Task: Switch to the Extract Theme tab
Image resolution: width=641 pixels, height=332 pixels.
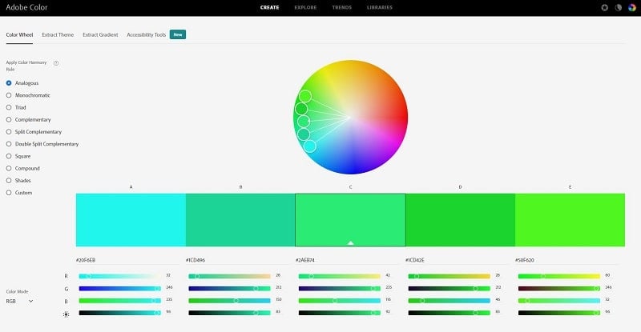Action: point(58,34)
